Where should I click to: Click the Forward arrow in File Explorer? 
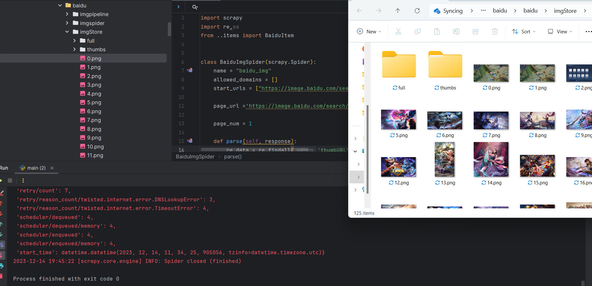pyautogui.click(x=378, y=11)
